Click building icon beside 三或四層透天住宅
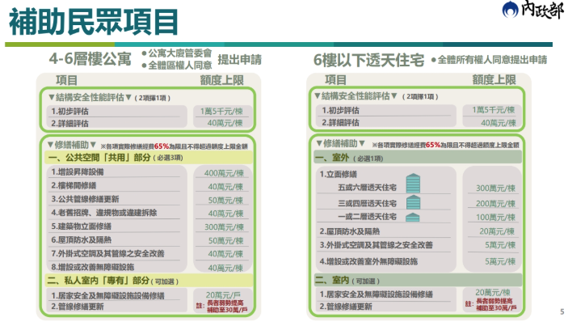This screenshot has height=326, width=568. pyautogui.click(x=413, y=202)
